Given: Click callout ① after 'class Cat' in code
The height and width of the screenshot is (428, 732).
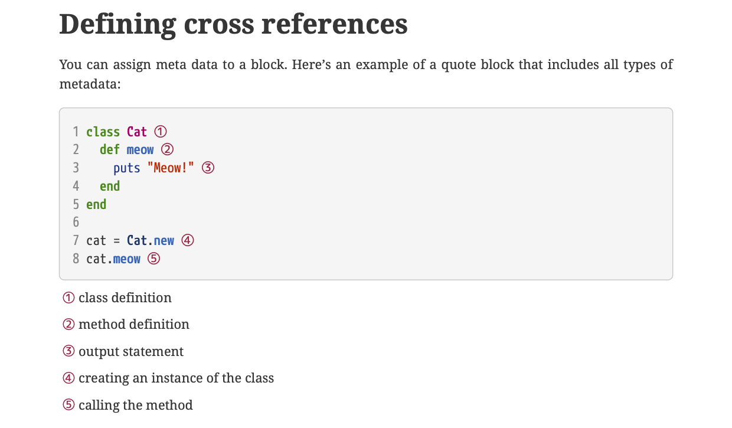Looking at the screenshot, I should (x=161, y=132).
